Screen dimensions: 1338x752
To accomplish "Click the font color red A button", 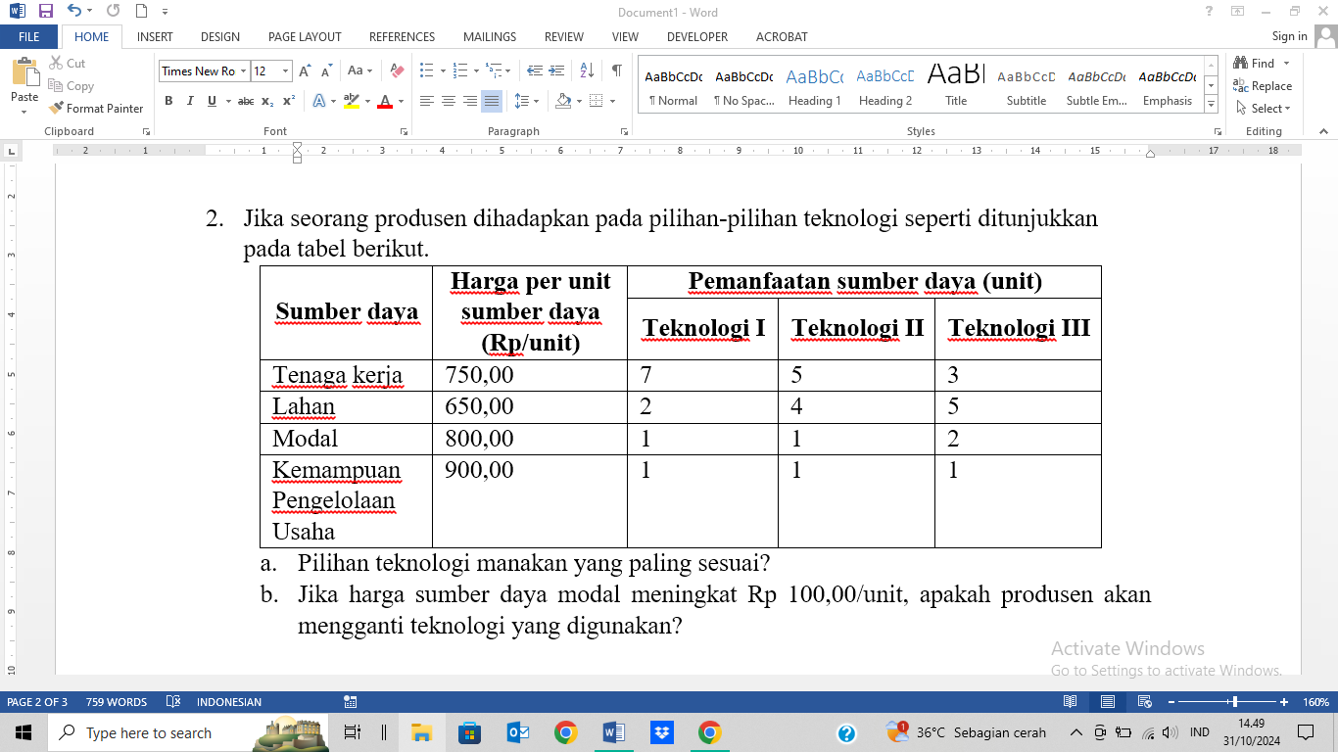I will tap(385, 101).
